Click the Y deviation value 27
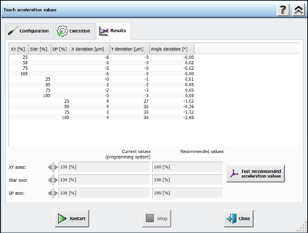The height and width of the screenshot is (233, 308). 146,101
